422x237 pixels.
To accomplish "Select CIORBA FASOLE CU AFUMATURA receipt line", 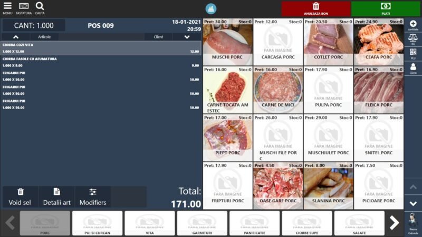I will click(x=100, y=62).
